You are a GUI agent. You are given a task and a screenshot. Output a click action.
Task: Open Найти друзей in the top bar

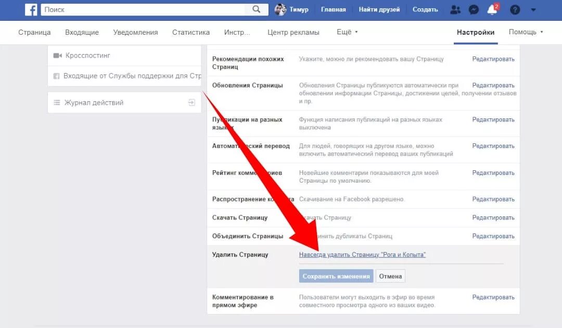tap(379, 10)
